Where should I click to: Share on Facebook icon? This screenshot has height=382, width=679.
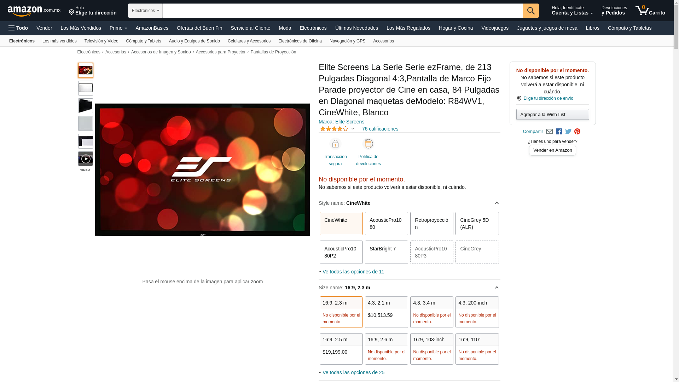tap(559, 132)
